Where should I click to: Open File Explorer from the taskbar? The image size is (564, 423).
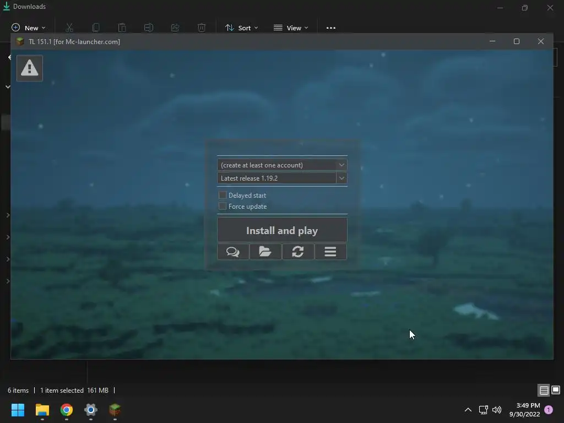pyautogui.click(x=42, y=410)
